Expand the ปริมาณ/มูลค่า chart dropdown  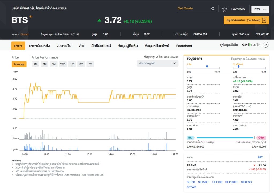click(x=157, y=63)
